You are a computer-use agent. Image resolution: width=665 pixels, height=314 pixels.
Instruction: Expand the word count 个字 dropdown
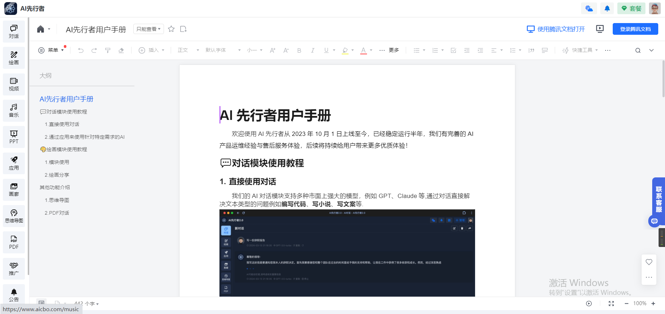86,304
